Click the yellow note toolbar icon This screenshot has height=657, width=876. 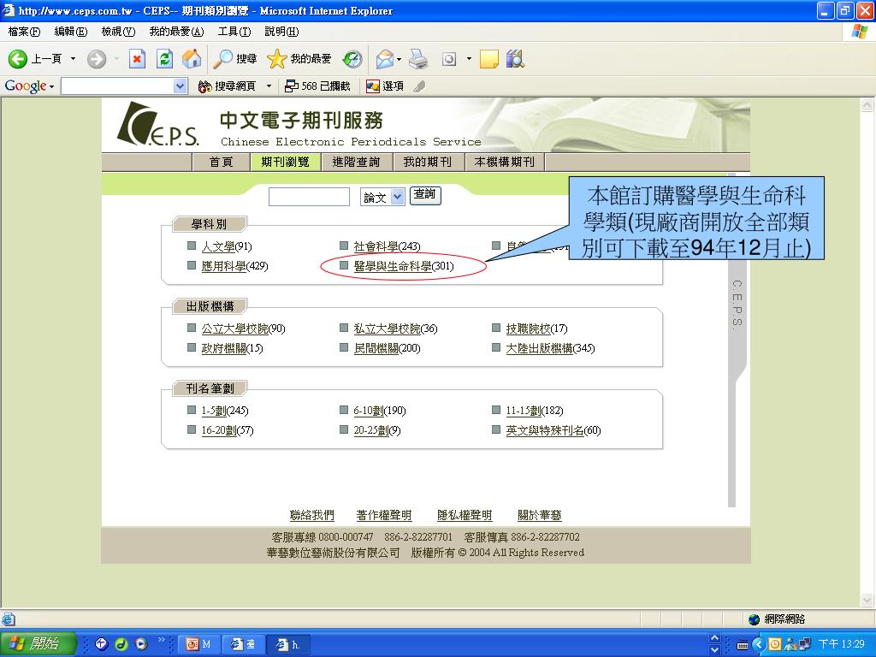(x=488, y=59)
